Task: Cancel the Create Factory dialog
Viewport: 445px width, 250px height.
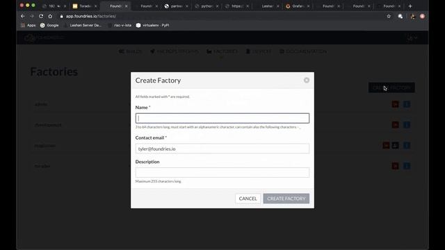Action: pyautogui.click(x=248, y=199)
